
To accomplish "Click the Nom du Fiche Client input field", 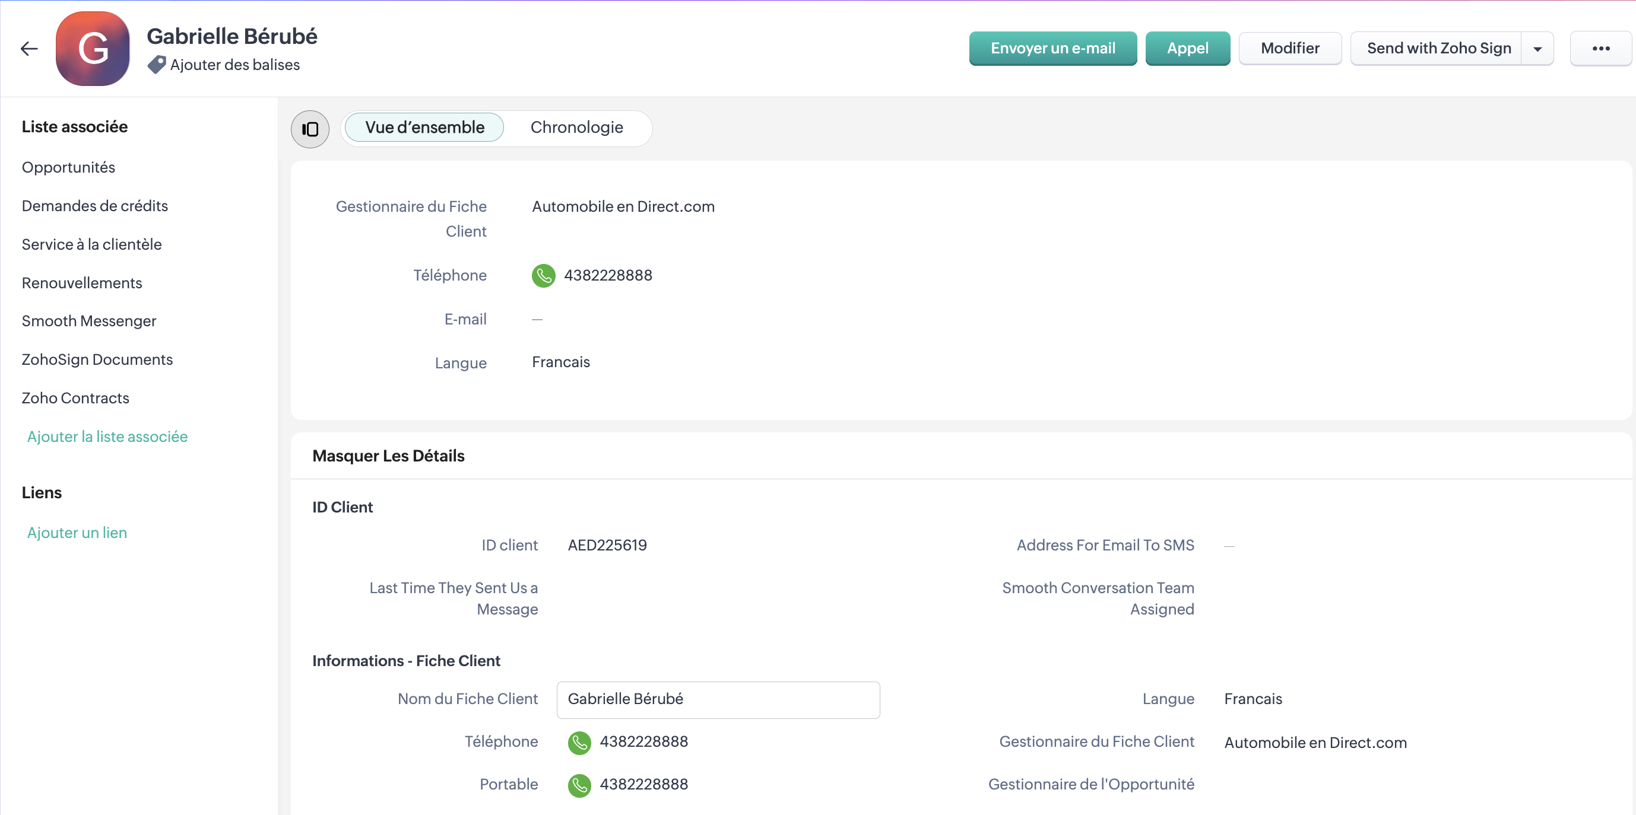I will 718,699.
